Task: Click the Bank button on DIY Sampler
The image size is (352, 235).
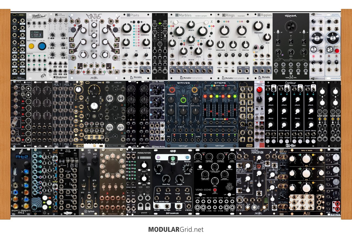Action: tap(158, 158)
